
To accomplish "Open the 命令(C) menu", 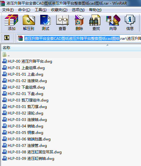I will (24, 10).
